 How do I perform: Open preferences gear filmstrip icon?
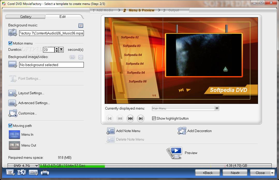click(22, 172)
